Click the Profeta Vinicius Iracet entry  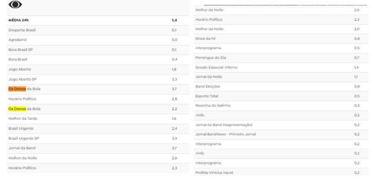[281, 173]
